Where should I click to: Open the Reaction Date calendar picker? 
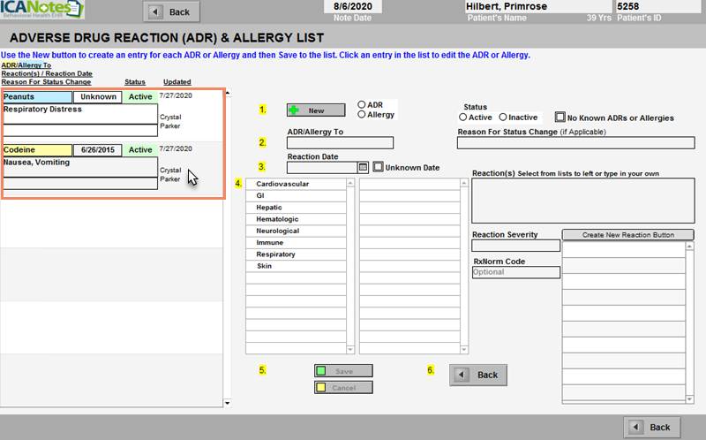363,166
